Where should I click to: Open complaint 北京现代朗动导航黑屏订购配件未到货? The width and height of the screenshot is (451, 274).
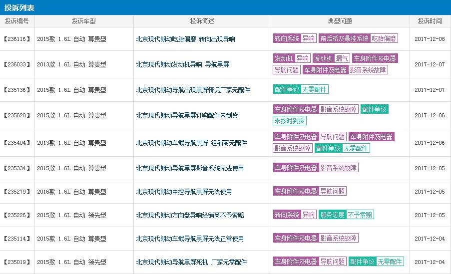187,115
